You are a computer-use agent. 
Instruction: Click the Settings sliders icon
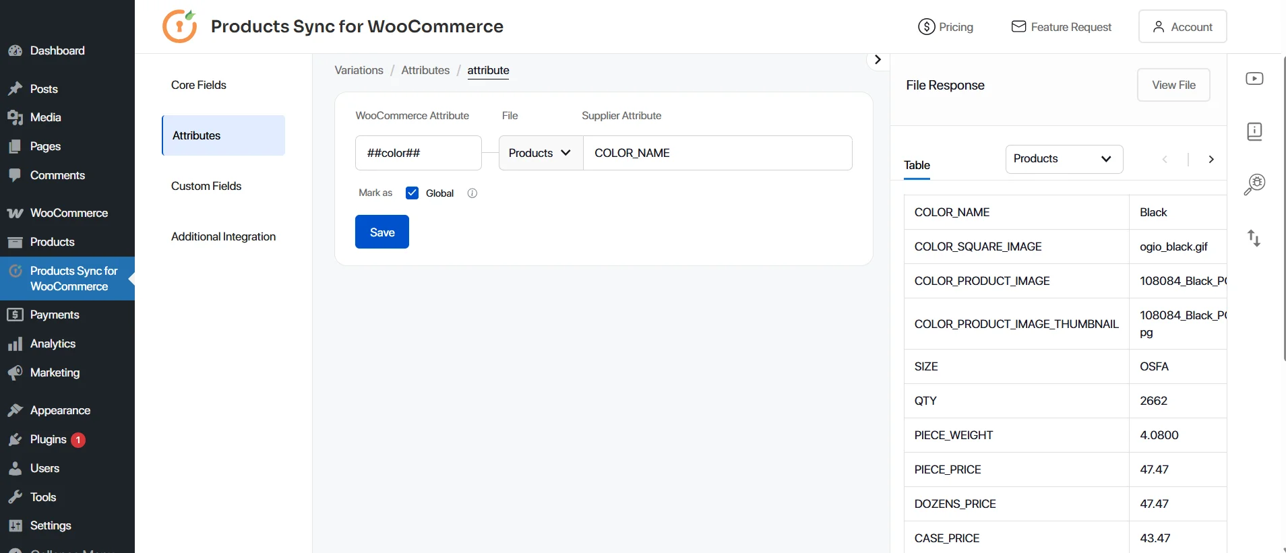coord(15,525)
